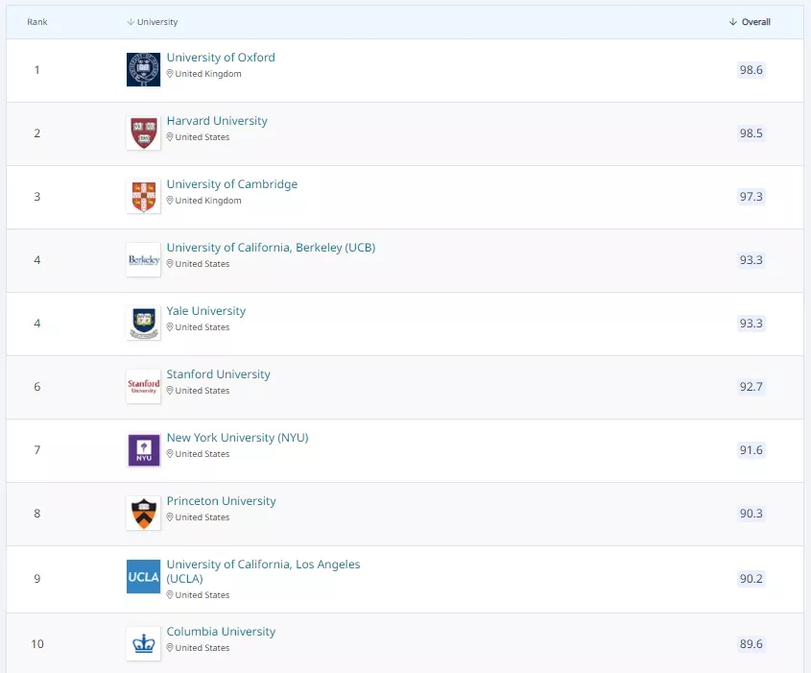Open the Harvard University link

click(x=217, y=121)
